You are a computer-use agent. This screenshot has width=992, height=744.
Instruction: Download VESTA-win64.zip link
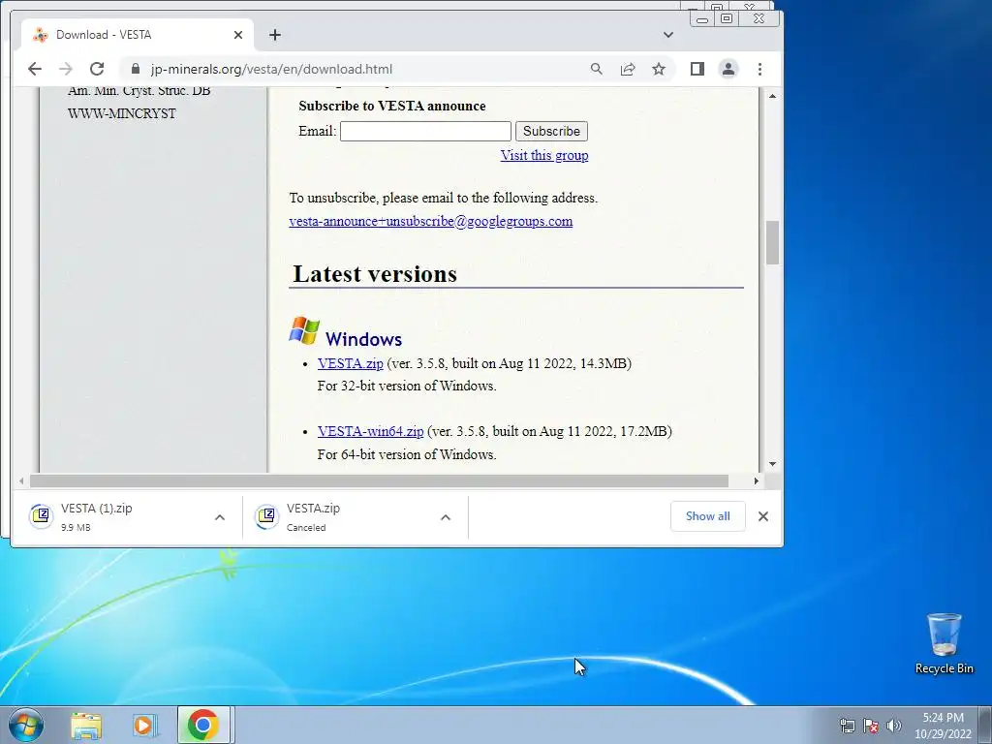(371, 431)
